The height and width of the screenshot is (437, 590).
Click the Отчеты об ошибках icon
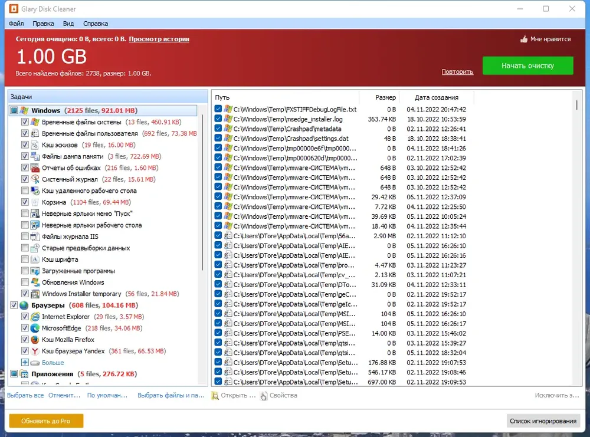click(35, 167)
